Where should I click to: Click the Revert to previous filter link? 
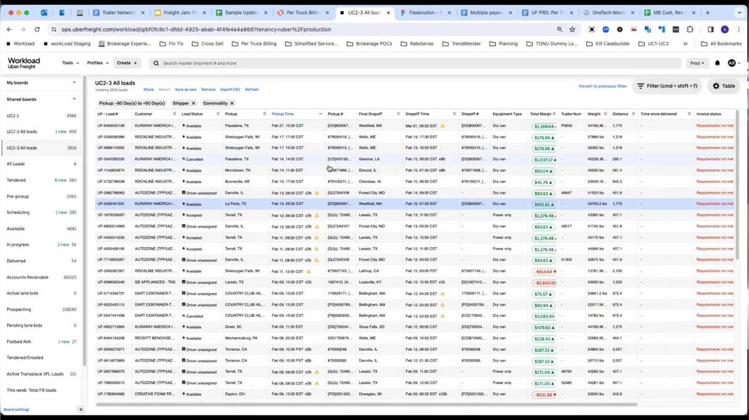[602, 86]
